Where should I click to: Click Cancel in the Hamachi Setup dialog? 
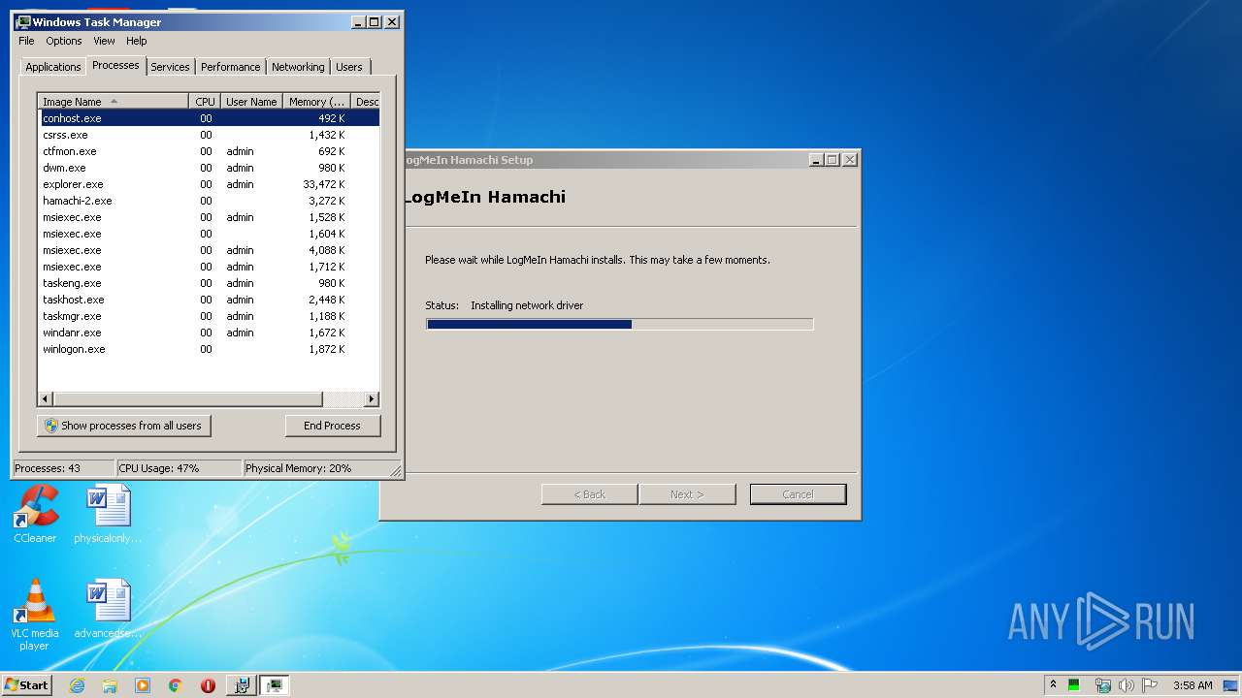[x=799, y=494]
